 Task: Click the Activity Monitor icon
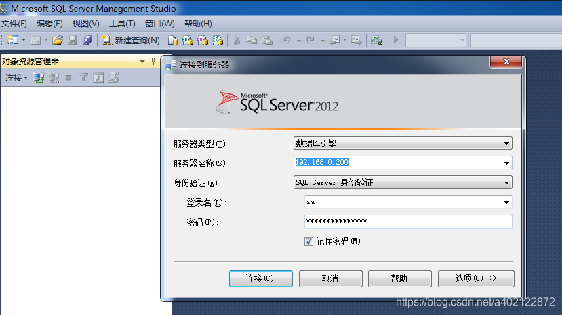point(376,40)
